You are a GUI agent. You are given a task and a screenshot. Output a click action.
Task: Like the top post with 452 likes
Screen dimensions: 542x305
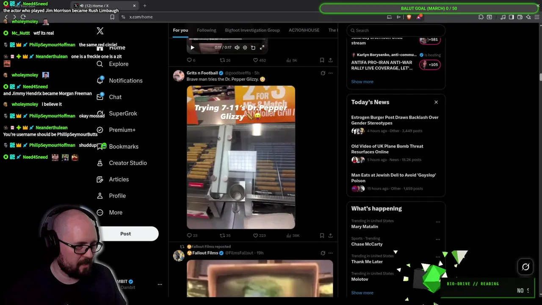coord(259,60)
